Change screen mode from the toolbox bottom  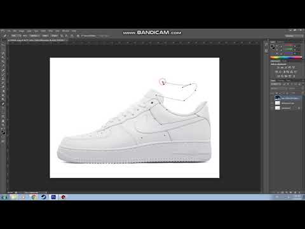coord(3,141)
